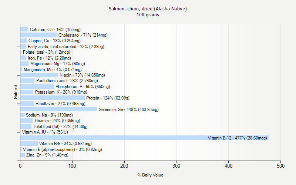Select the 'Magnesium, Mg - 17% (68mg)' label
Screen dimensions: 296x185
click(58, 64)
